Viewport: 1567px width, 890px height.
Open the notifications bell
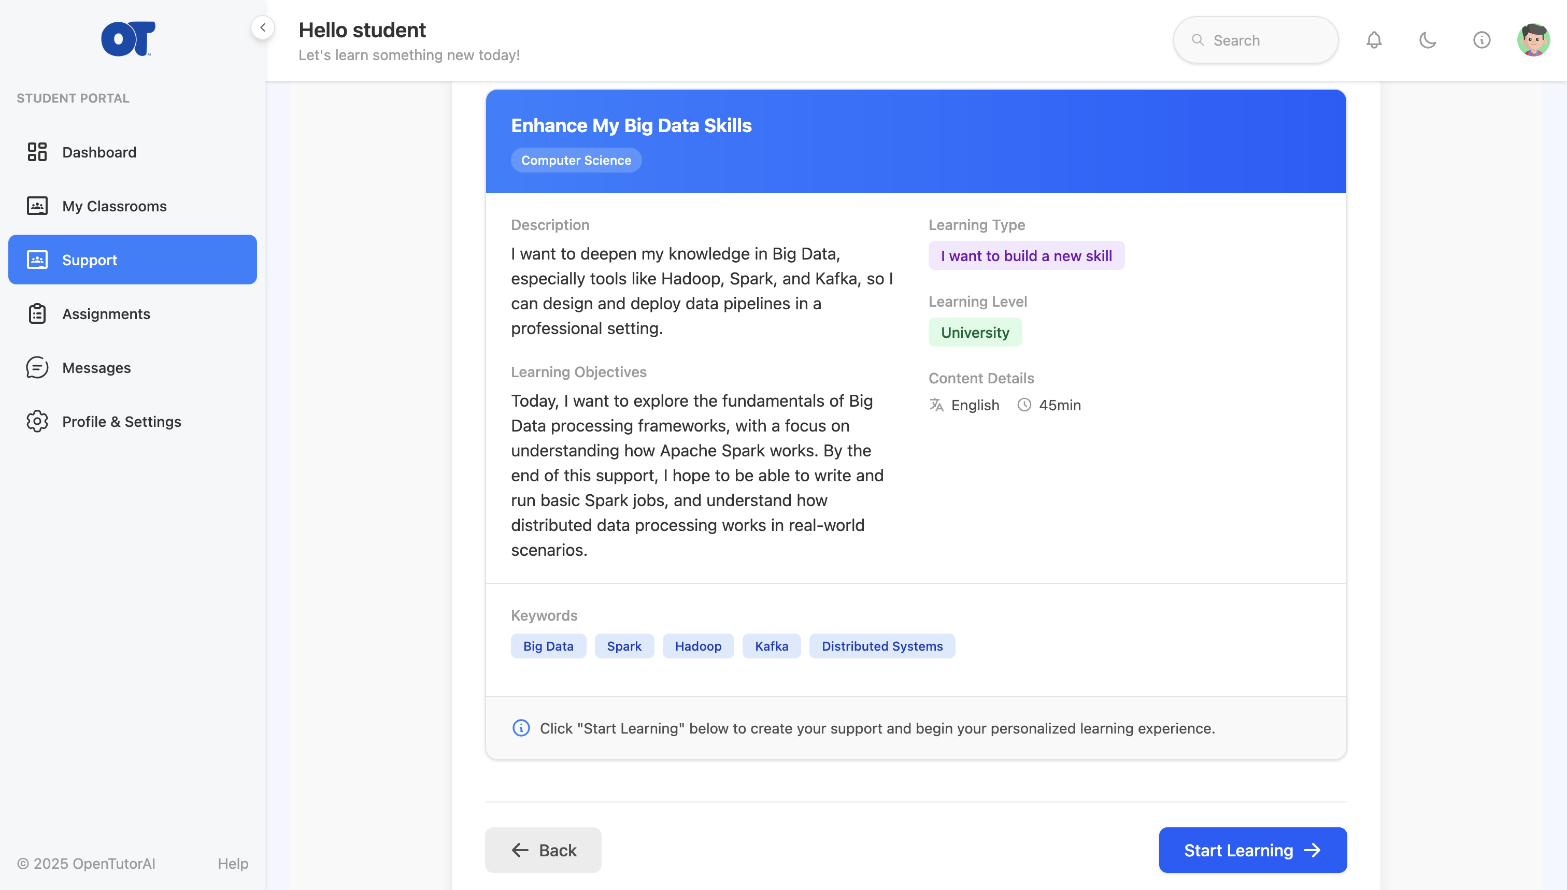(x=1374, y=40)
